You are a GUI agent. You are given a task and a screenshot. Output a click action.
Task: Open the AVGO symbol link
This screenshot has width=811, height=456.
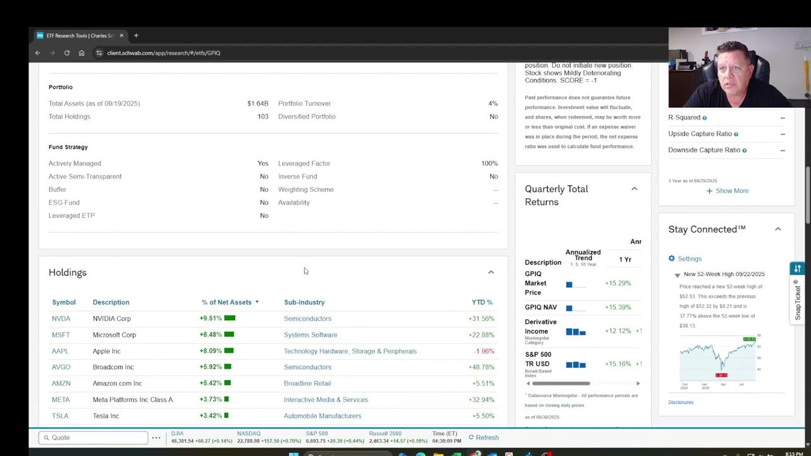point(61,367)
